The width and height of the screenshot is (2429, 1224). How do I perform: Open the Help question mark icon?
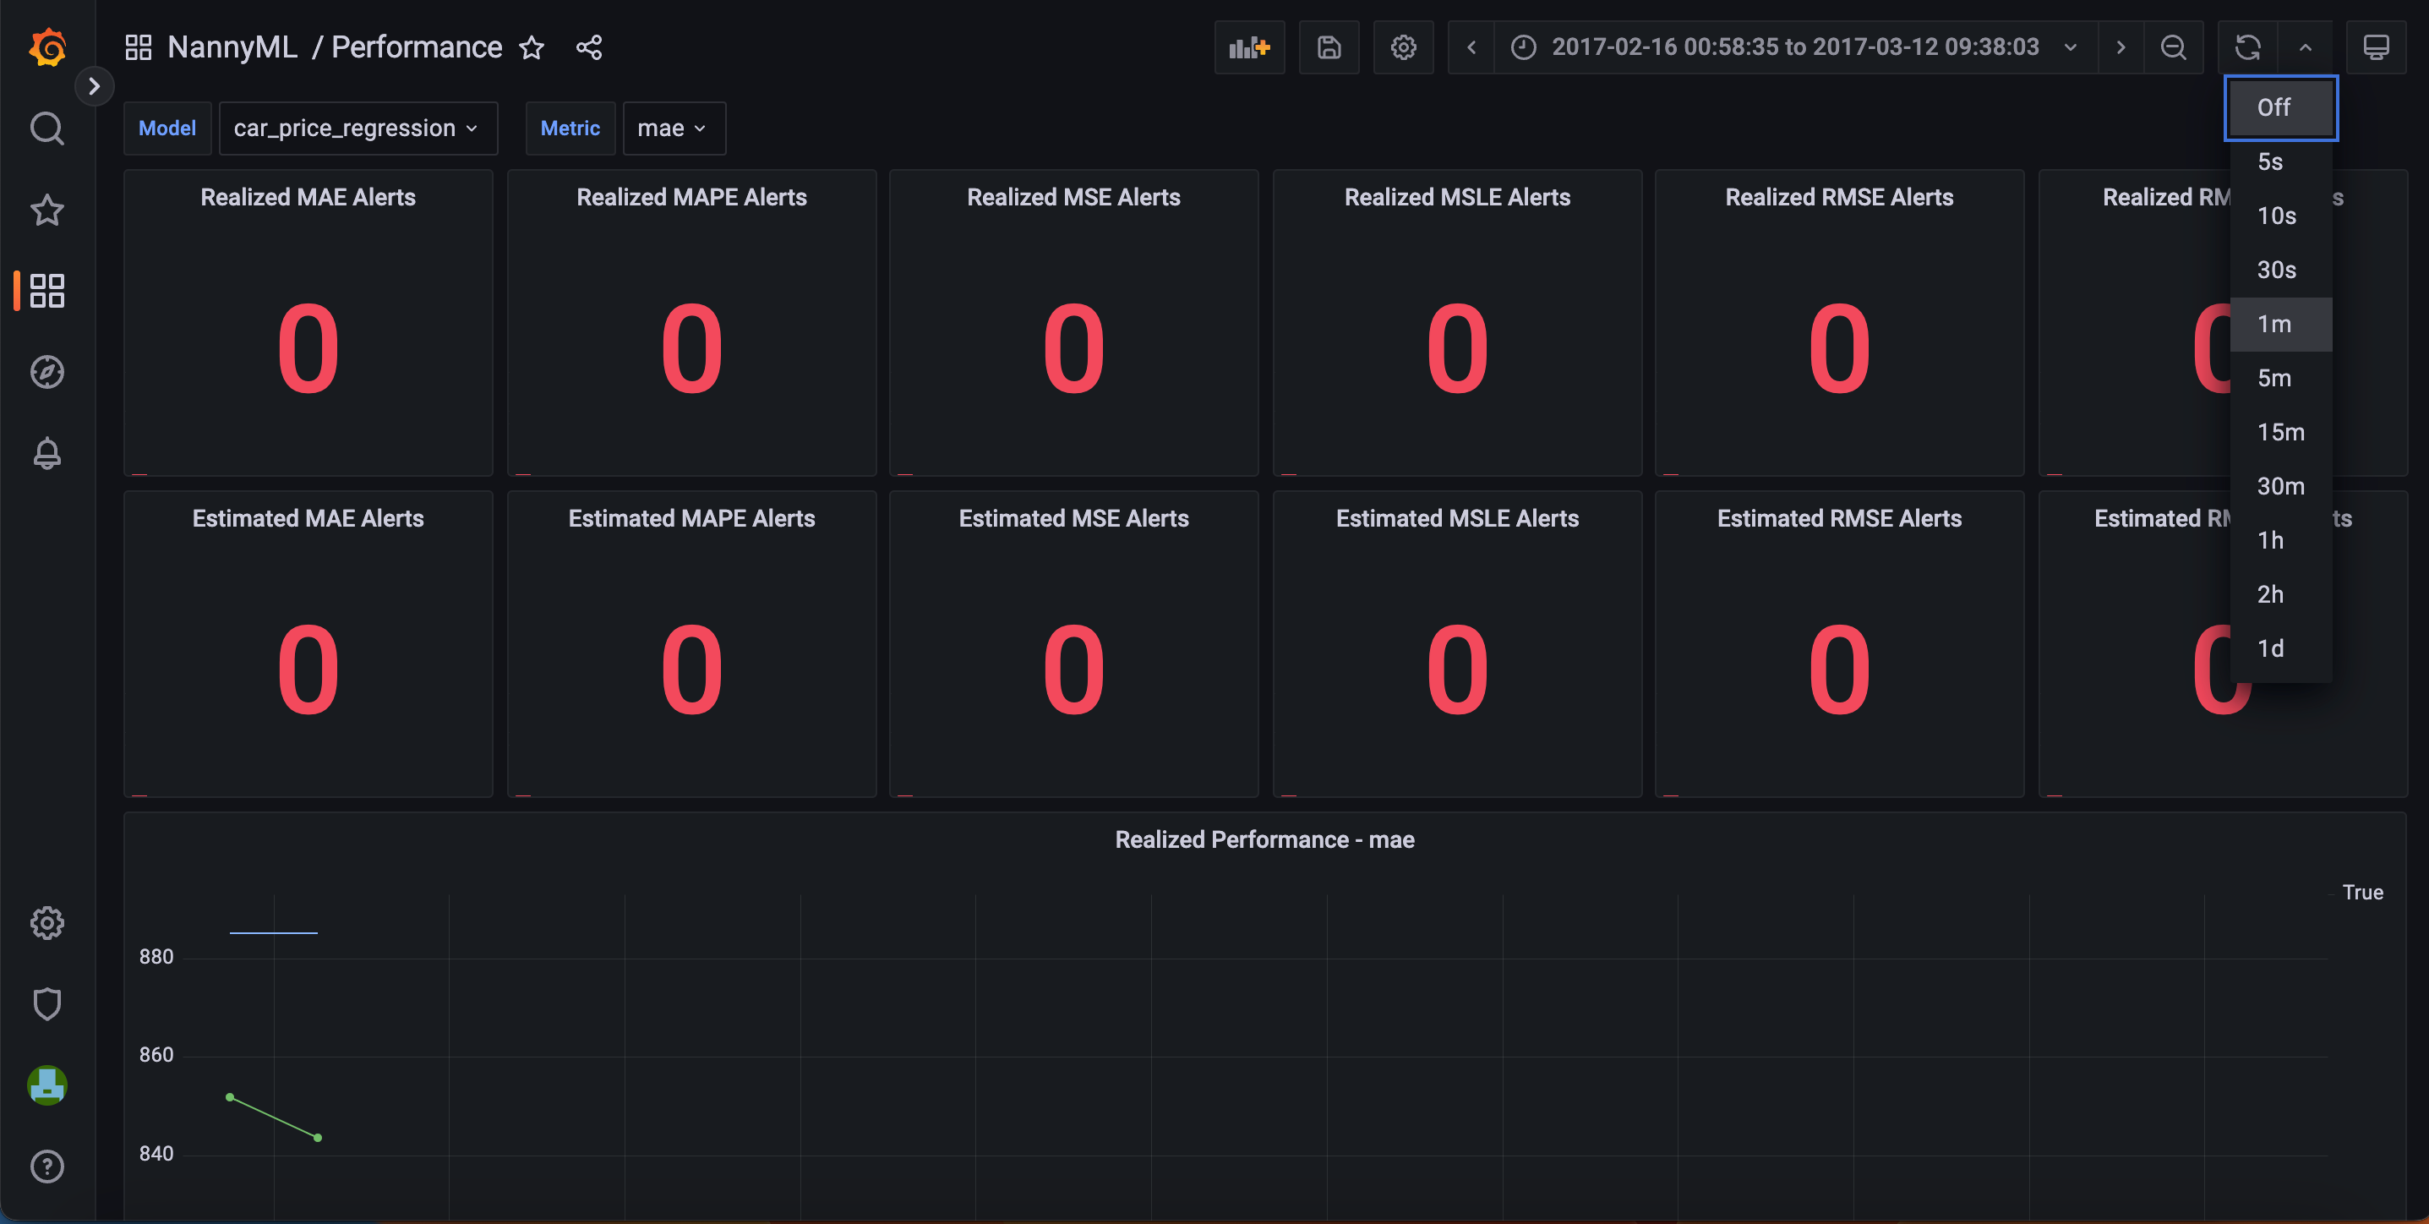47,1167
